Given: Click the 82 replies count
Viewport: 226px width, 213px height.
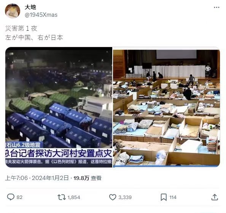Looking at the screenshot, I should (19, 197).
